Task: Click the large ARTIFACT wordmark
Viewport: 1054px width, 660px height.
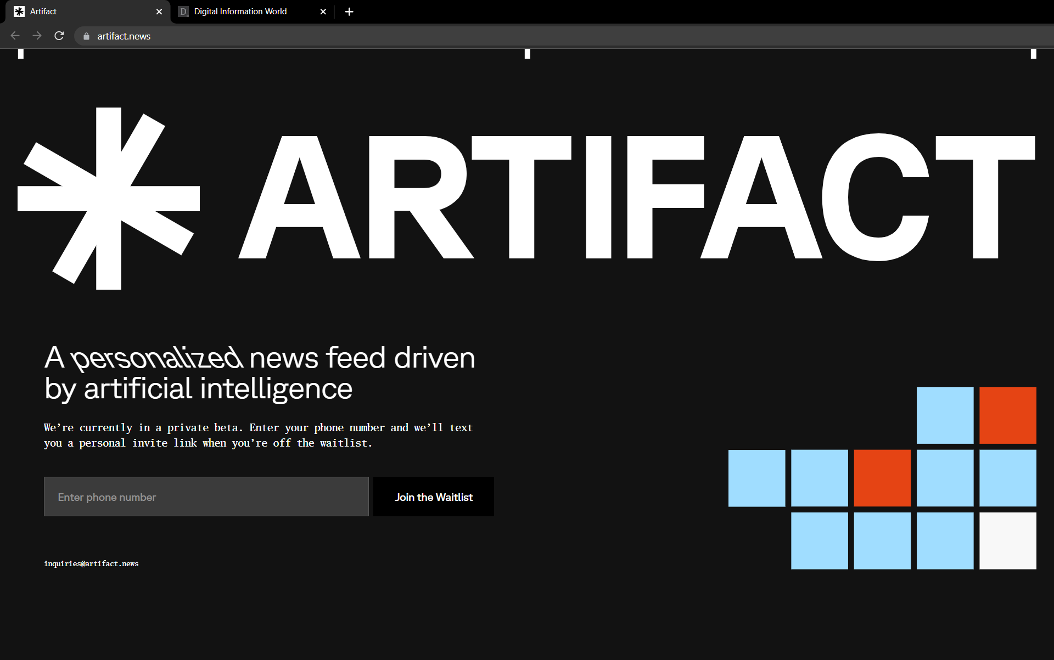Action: (637, 198)
